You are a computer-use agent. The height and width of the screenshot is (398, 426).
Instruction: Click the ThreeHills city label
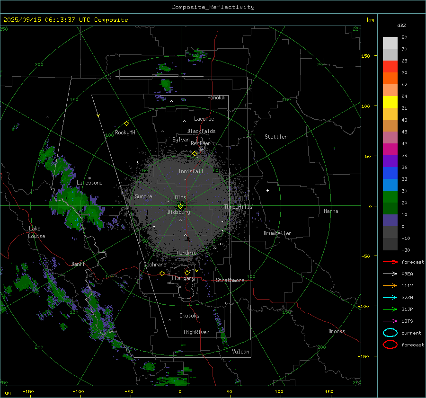[238, 207]
